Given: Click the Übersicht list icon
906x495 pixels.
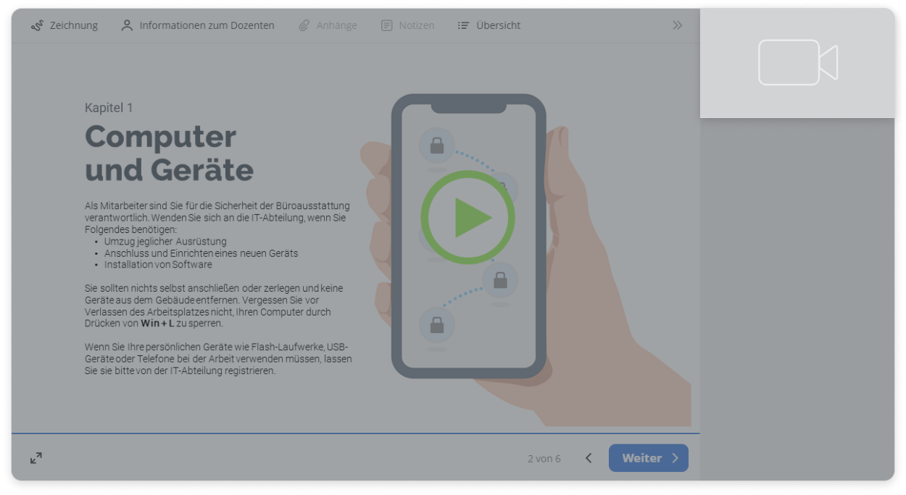Looking at the screenshot, I should click(x=464, y=25).
